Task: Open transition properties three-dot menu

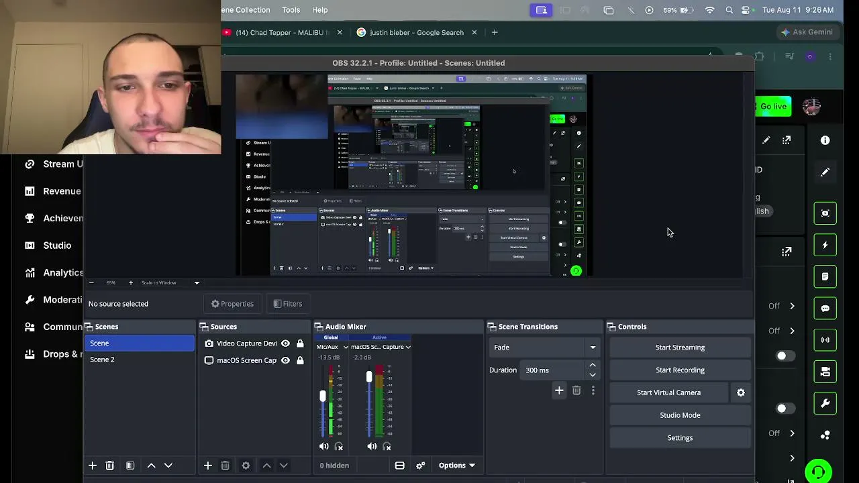Action: [593, 390]
